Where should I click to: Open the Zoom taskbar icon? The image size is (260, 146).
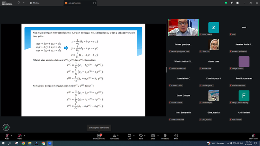pos(50,143)
